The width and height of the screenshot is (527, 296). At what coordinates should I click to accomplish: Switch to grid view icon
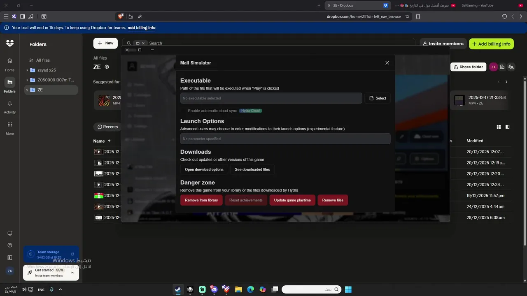[x=499, y=127]
